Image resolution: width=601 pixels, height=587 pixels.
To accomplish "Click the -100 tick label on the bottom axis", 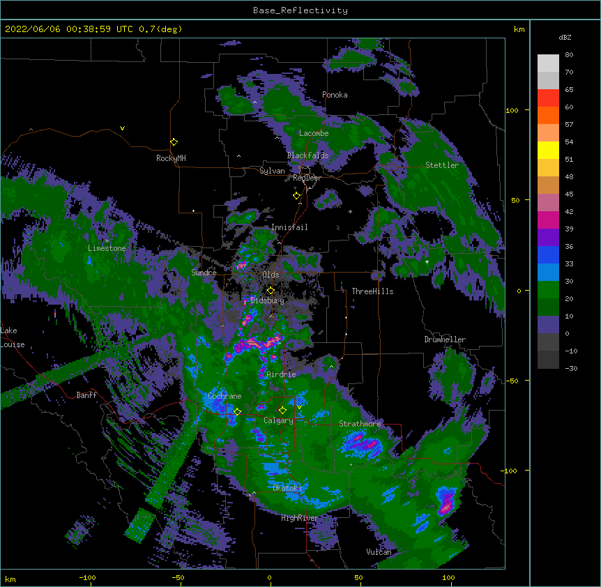I will 87,577.
